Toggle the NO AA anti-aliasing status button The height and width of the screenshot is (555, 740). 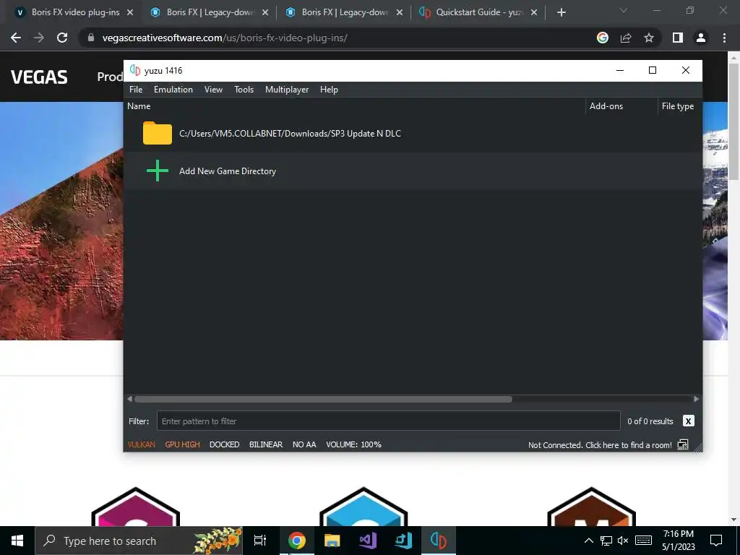304,444
